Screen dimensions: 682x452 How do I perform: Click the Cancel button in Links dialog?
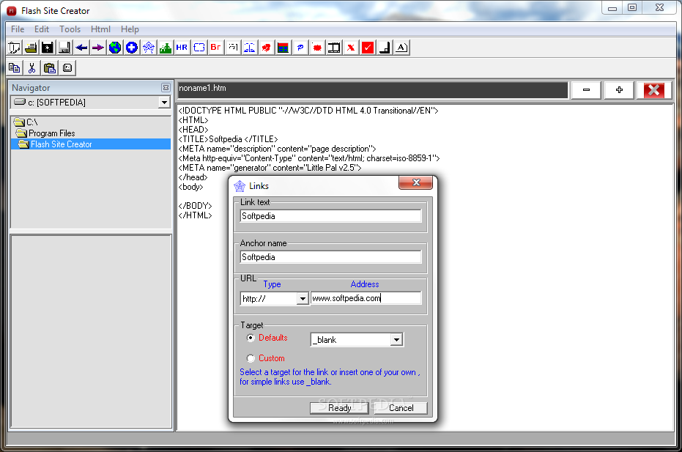pos(401,407)
